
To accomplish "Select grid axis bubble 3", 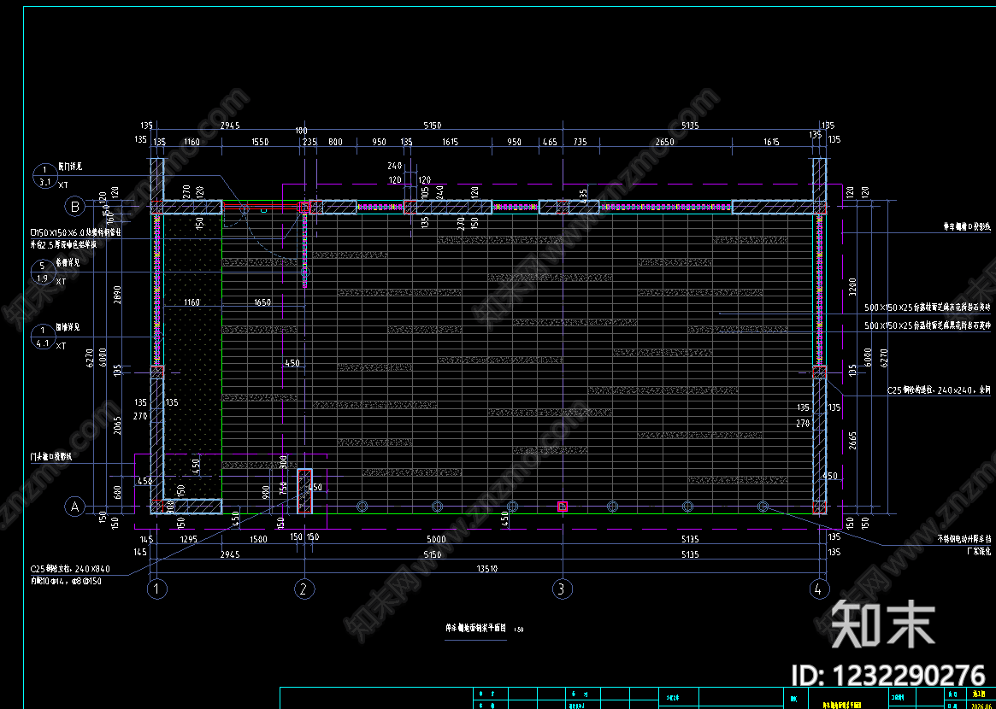I will click(562, 589).
